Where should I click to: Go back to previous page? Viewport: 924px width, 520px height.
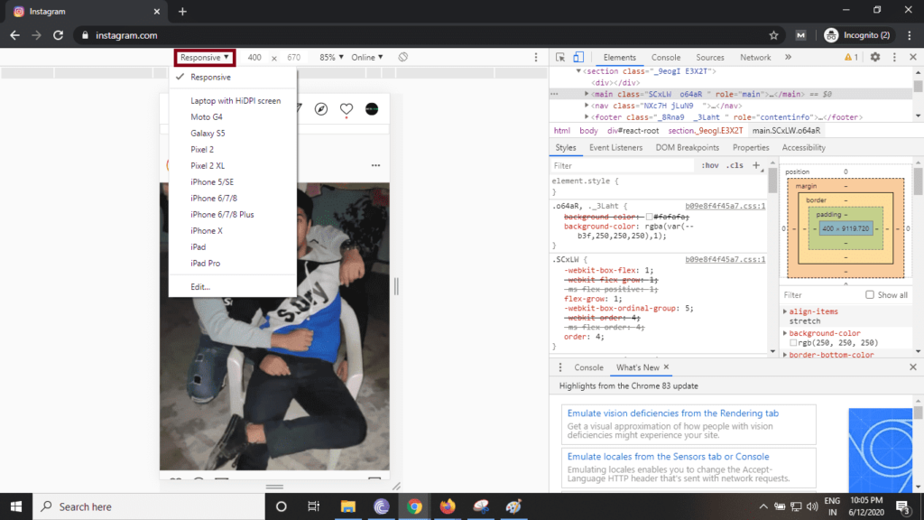tap(14, 35)
